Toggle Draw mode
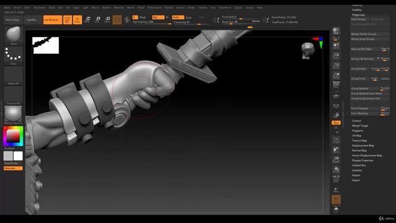 77,20
